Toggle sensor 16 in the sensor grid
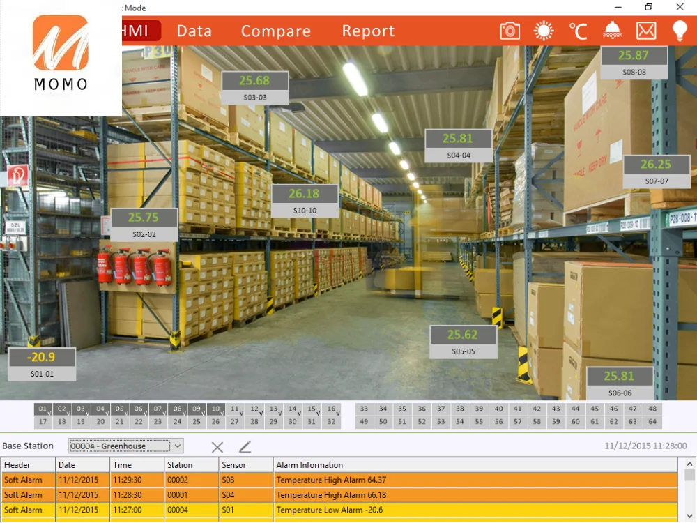697x523 pixels. pyautogui.click(x=332, y=409)
